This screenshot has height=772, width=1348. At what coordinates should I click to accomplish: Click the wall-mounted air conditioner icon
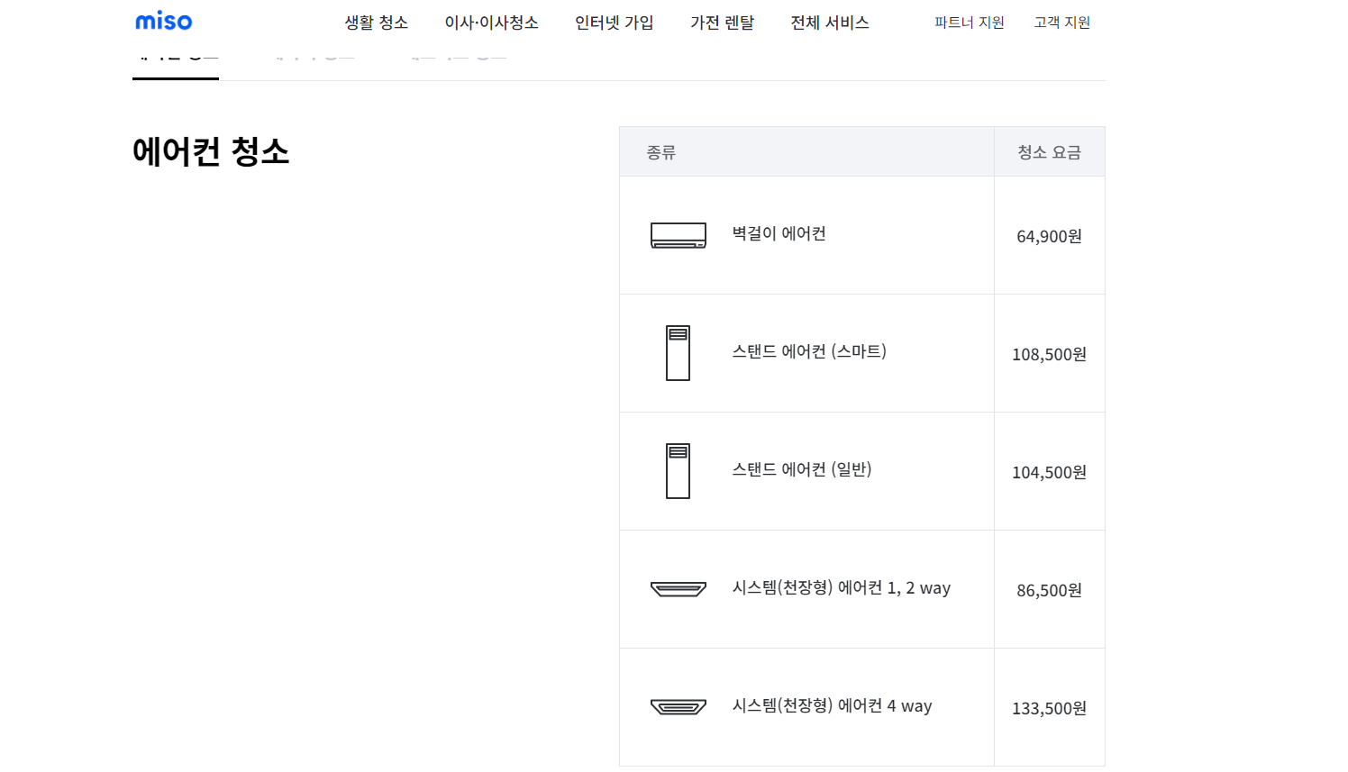pyautogui.click(x=678, y=235)
